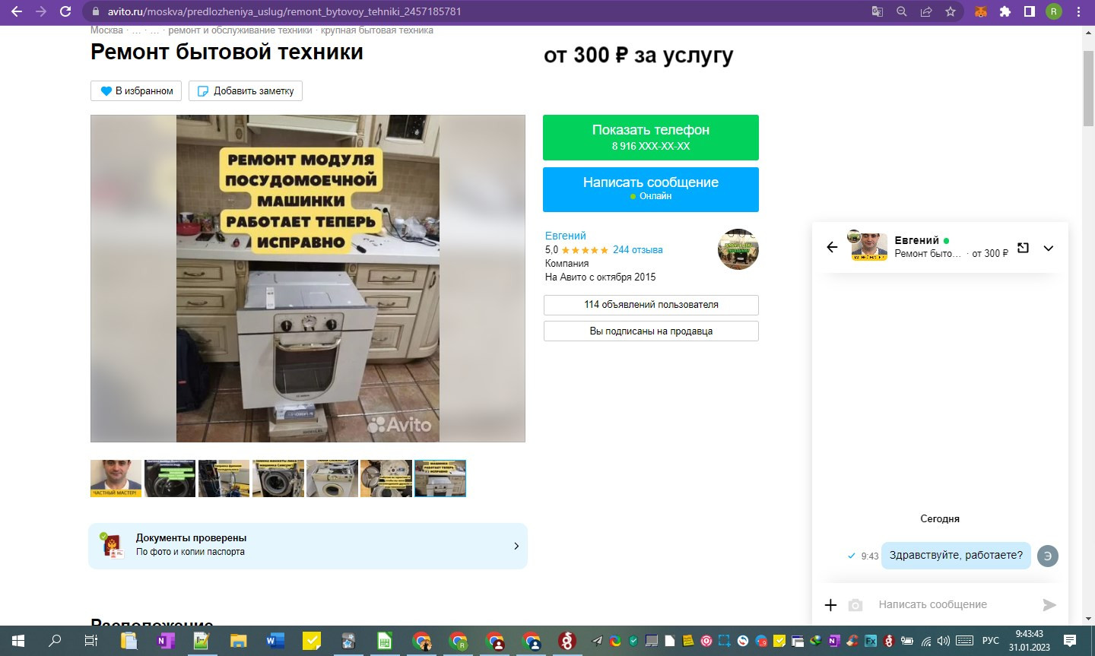Select the last highlighted photo thumbnail

click(440, 478)
